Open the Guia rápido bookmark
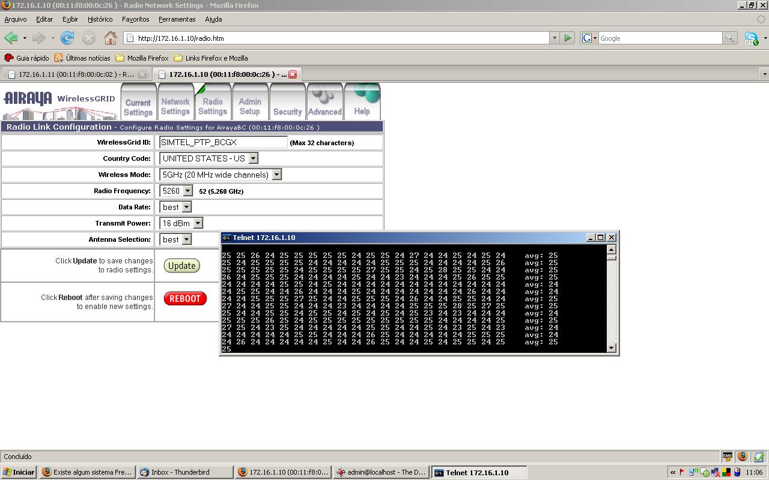Screen dimensions: 769x480 [x=26, y=58]
